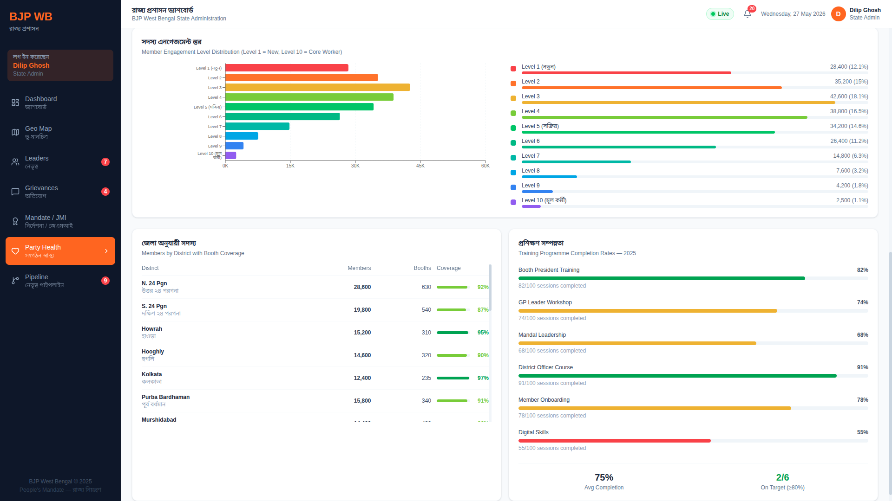This screenshot has height=501, width=892.
Task: Click the Members column header
Action: (359, 268)
